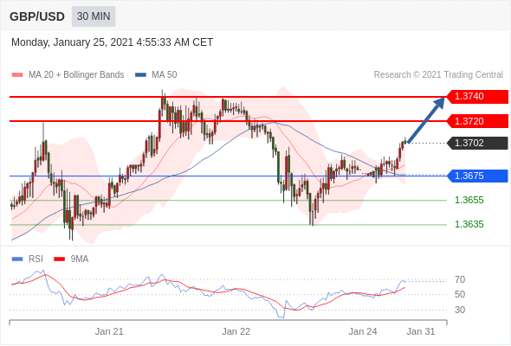Click the RSI 30 level label
The width and height of the screenshot is (511, 346).
[x=460, y=310]
